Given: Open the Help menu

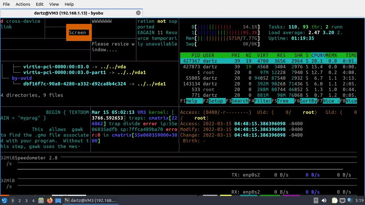Looking at the screenshot, I should 69,4.
